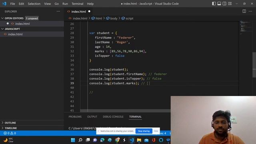Open the Selection menu

coord(34,4)
